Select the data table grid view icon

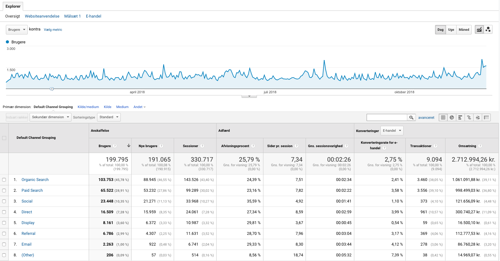click(443, 117)
